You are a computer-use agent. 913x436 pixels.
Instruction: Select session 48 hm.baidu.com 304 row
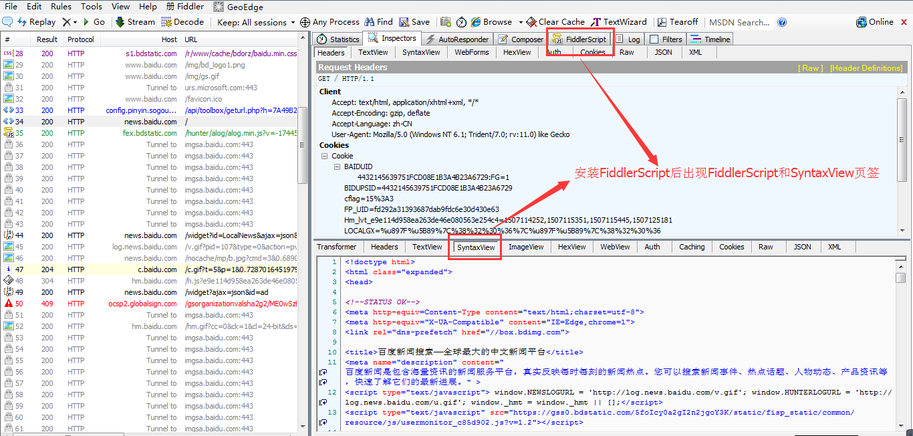[150, 281]
